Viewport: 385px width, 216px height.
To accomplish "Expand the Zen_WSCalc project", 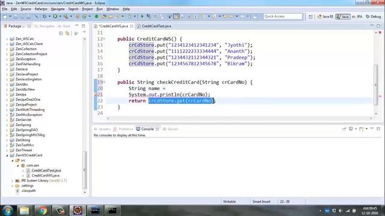I will click(x=7, y=39).
